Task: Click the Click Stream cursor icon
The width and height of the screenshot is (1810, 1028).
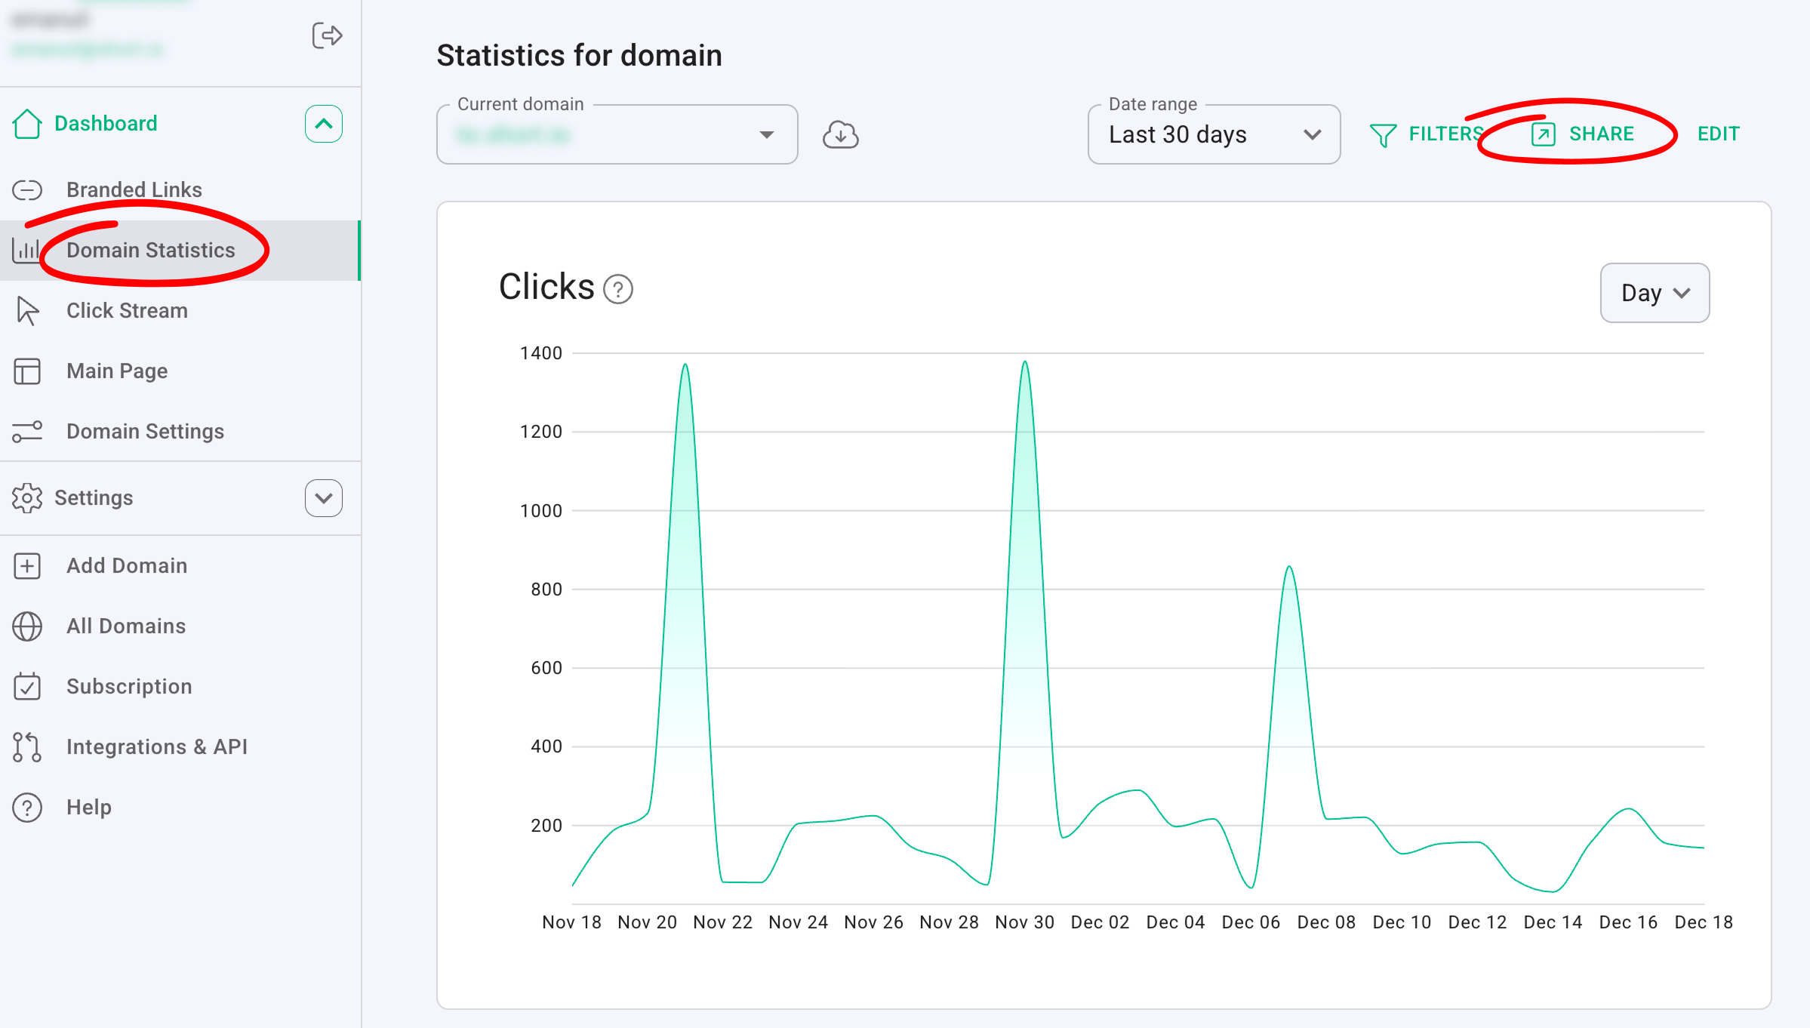Action: pos(28,311)
